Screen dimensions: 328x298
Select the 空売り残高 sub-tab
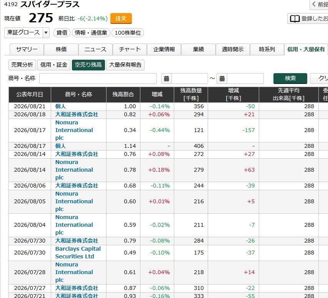coord(88,65)
